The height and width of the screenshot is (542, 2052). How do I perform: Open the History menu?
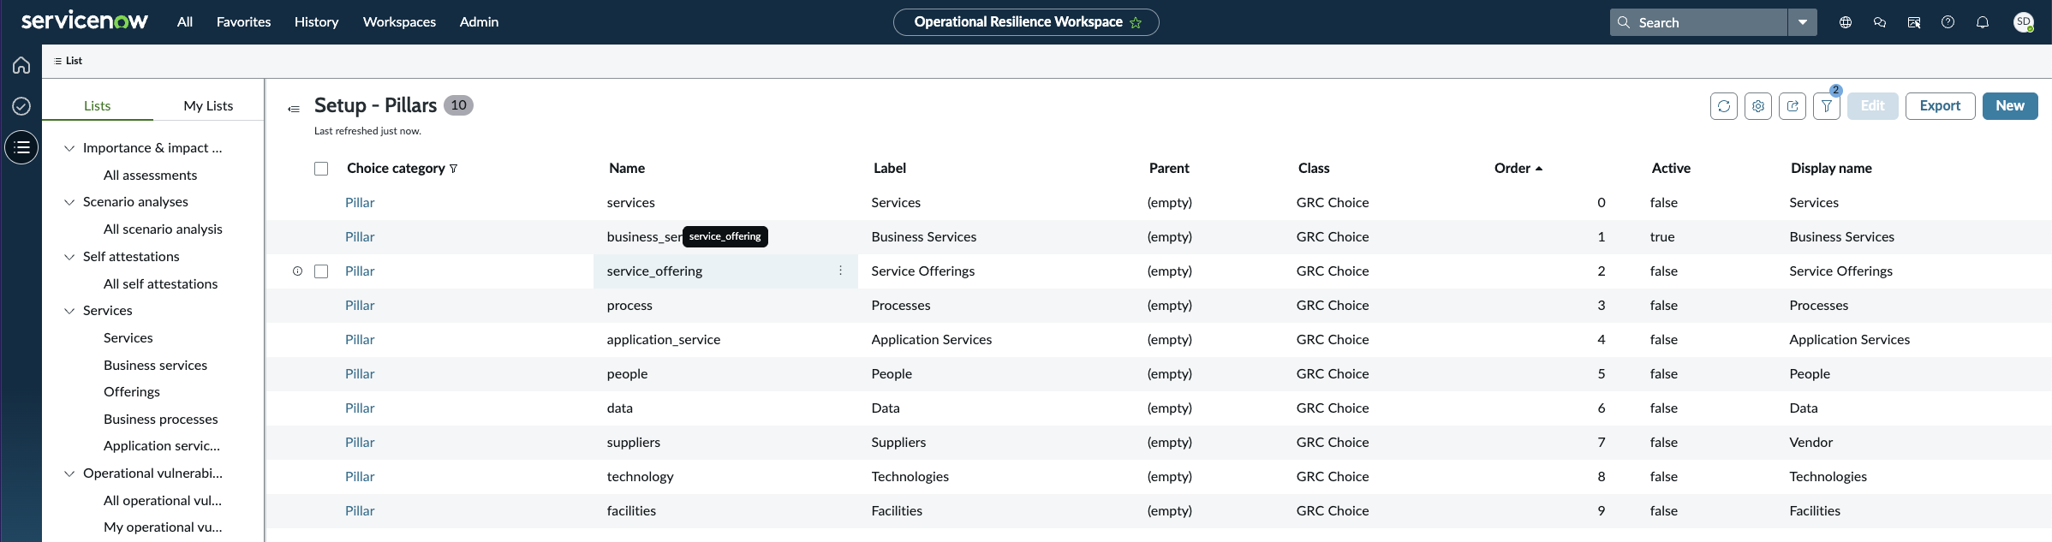[x=316, y=22]
